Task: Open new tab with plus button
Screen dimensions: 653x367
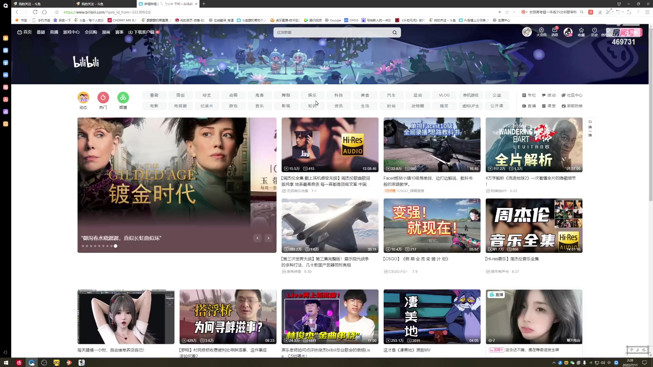Action: click(204, 4)
